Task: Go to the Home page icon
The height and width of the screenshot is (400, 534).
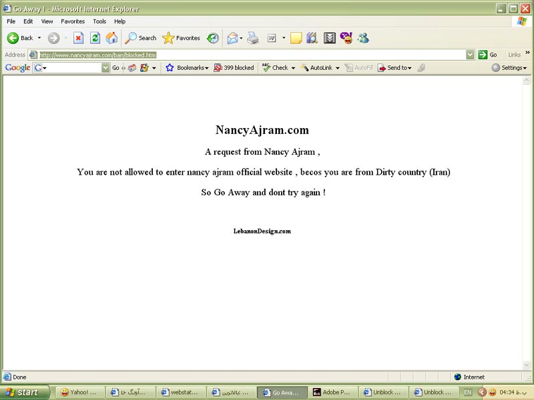Action: (111, 38)
